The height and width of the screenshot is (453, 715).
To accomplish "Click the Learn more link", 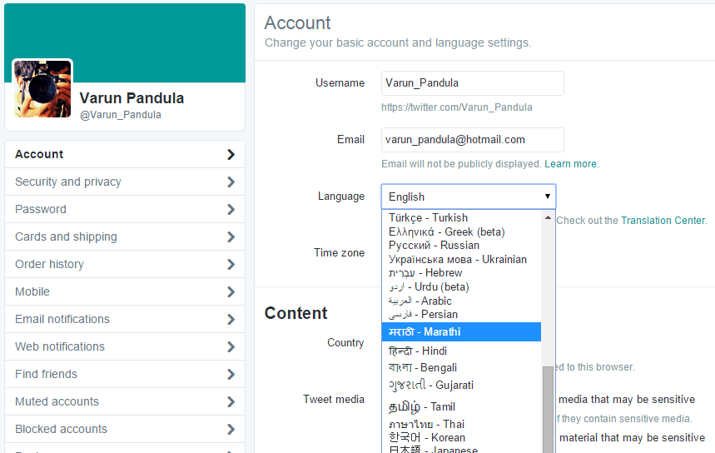I will coord(570,164).
